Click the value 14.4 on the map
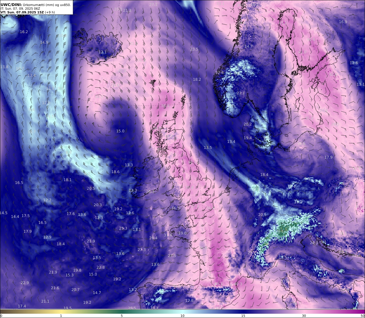 (x=15, y=216)
